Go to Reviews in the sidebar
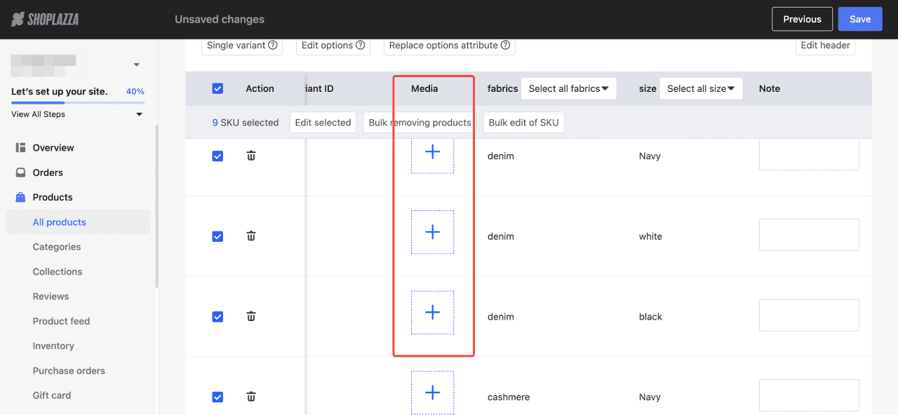 [51, 297]
